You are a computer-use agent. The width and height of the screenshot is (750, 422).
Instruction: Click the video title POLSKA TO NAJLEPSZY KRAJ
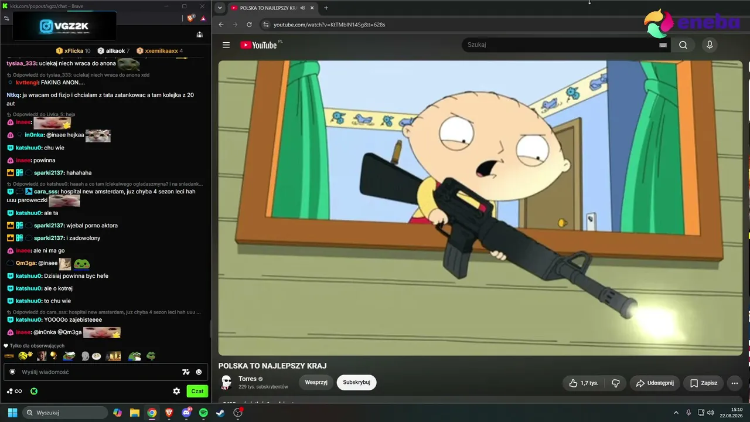pyautogui.click(x=272, y=366)
